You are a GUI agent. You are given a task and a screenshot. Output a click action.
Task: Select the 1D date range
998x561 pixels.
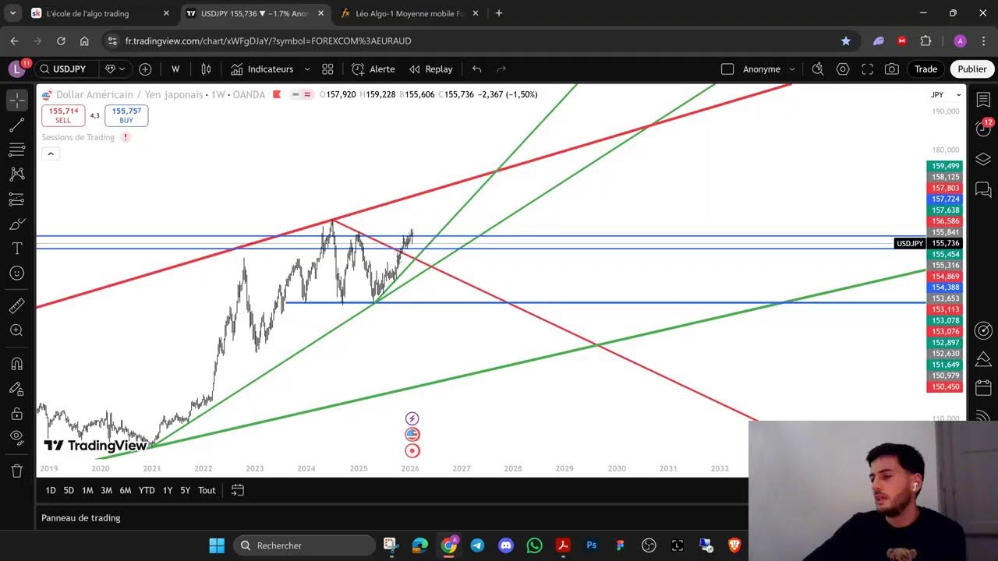coord(51,490)
